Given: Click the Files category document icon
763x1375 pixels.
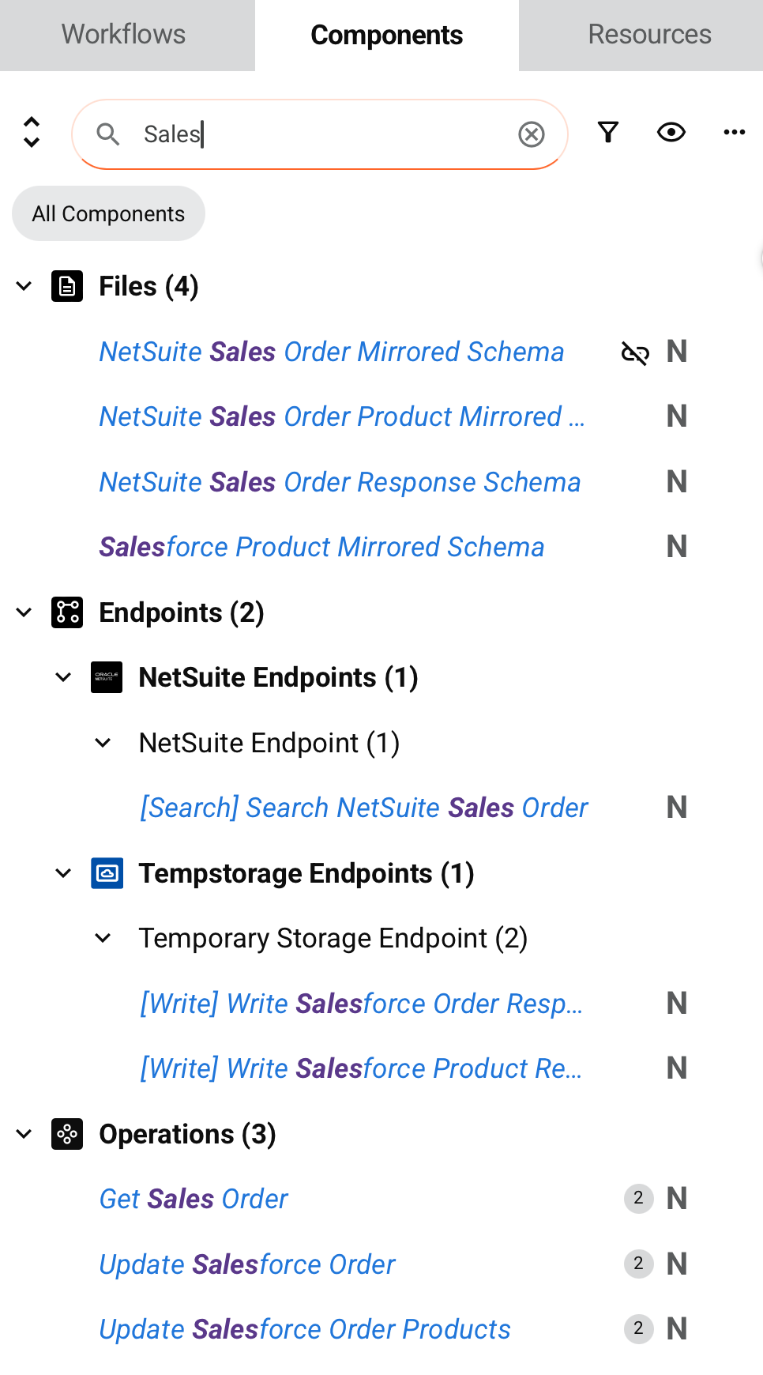Looking at the screenshot, I should pyautogui.click(x=67, y=286).
